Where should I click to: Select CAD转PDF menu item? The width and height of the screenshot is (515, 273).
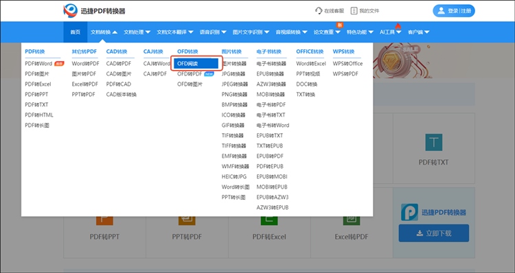click(119, 64)
